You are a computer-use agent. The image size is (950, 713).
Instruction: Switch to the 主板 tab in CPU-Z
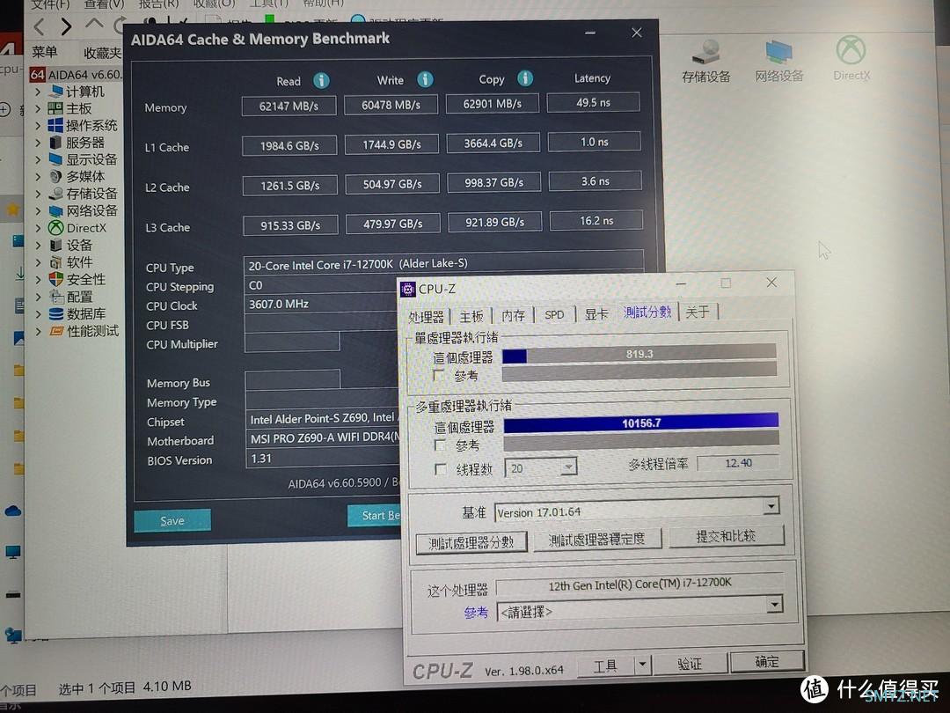[x=471, y=316]
